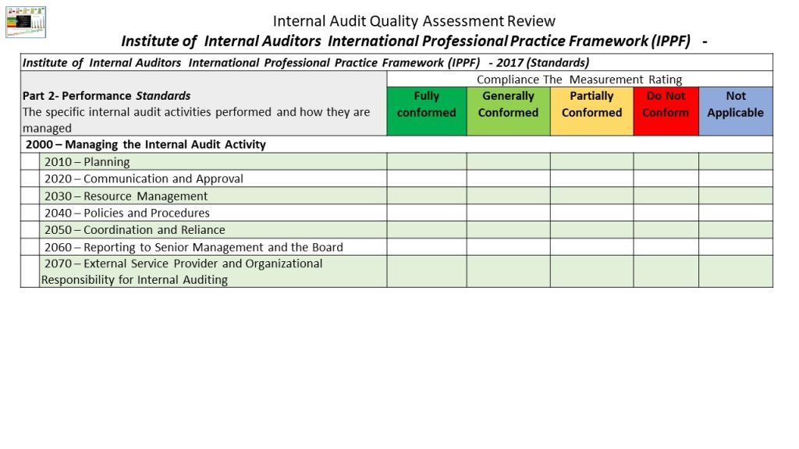Image resolution: width=799 pixels, height=449 pixels.
Task: Click '2020 – Communication and Approval' row label
Action: tap(144, 179)
